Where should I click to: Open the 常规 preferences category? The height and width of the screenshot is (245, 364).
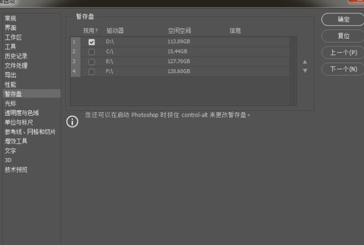coord(10,18)
